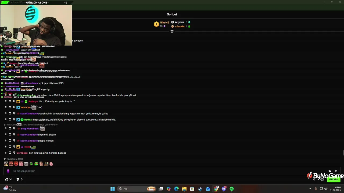Insert first follower emote in Takipçilere Özel row

point(6,164)
